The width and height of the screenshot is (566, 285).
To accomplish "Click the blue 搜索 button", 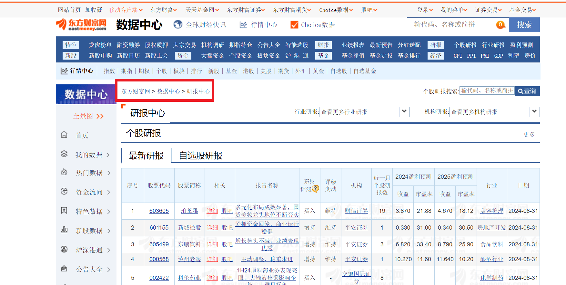I will pos(524,25).
